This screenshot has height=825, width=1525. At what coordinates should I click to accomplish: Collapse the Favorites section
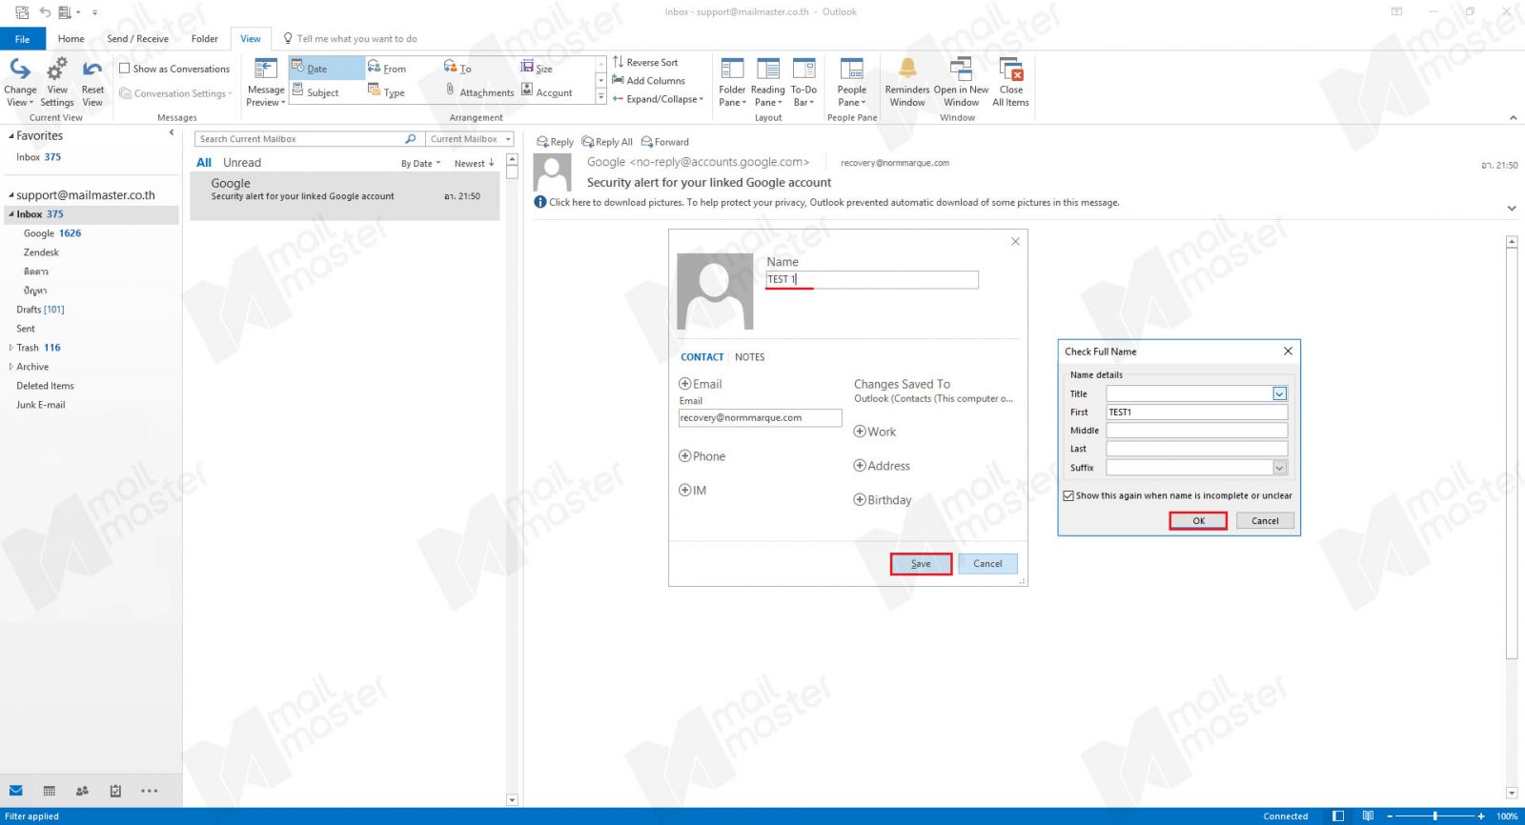(11, 136)
